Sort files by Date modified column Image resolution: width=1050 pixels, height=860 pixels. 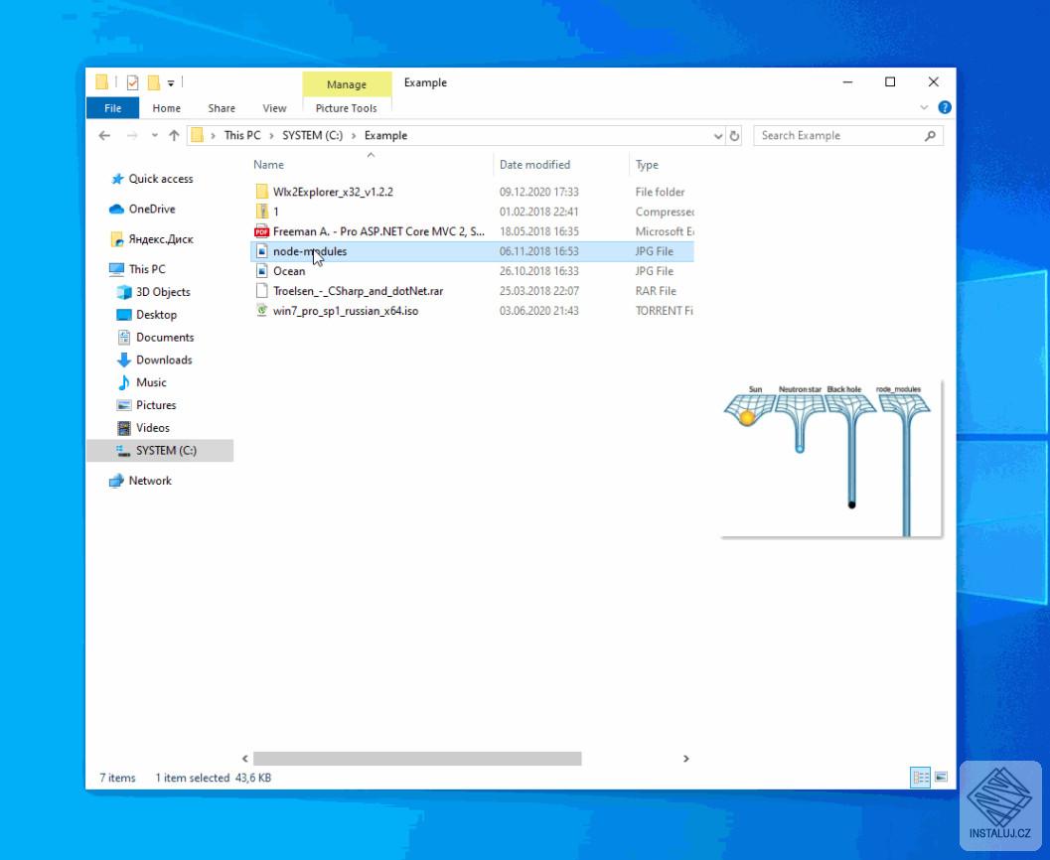(x=535, y=165)
